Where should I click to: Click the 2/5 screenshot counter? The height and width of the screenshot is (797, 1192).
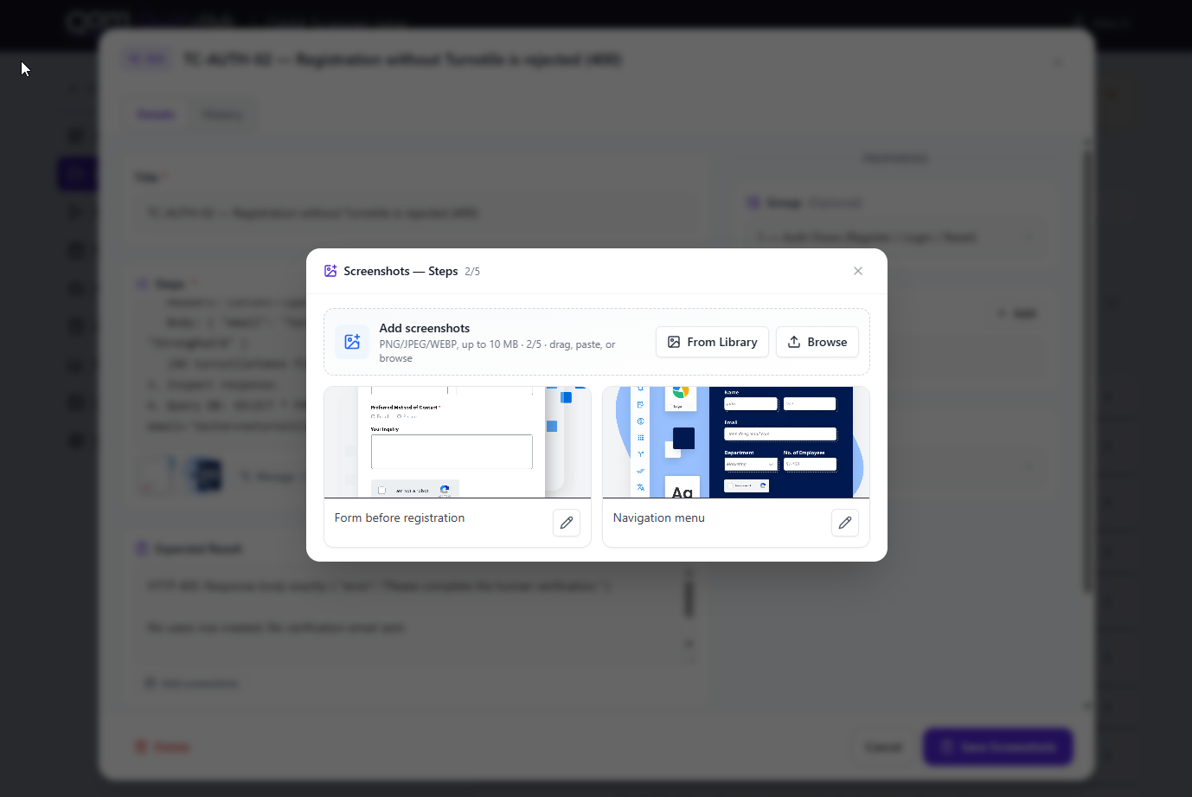pos(472,272)
